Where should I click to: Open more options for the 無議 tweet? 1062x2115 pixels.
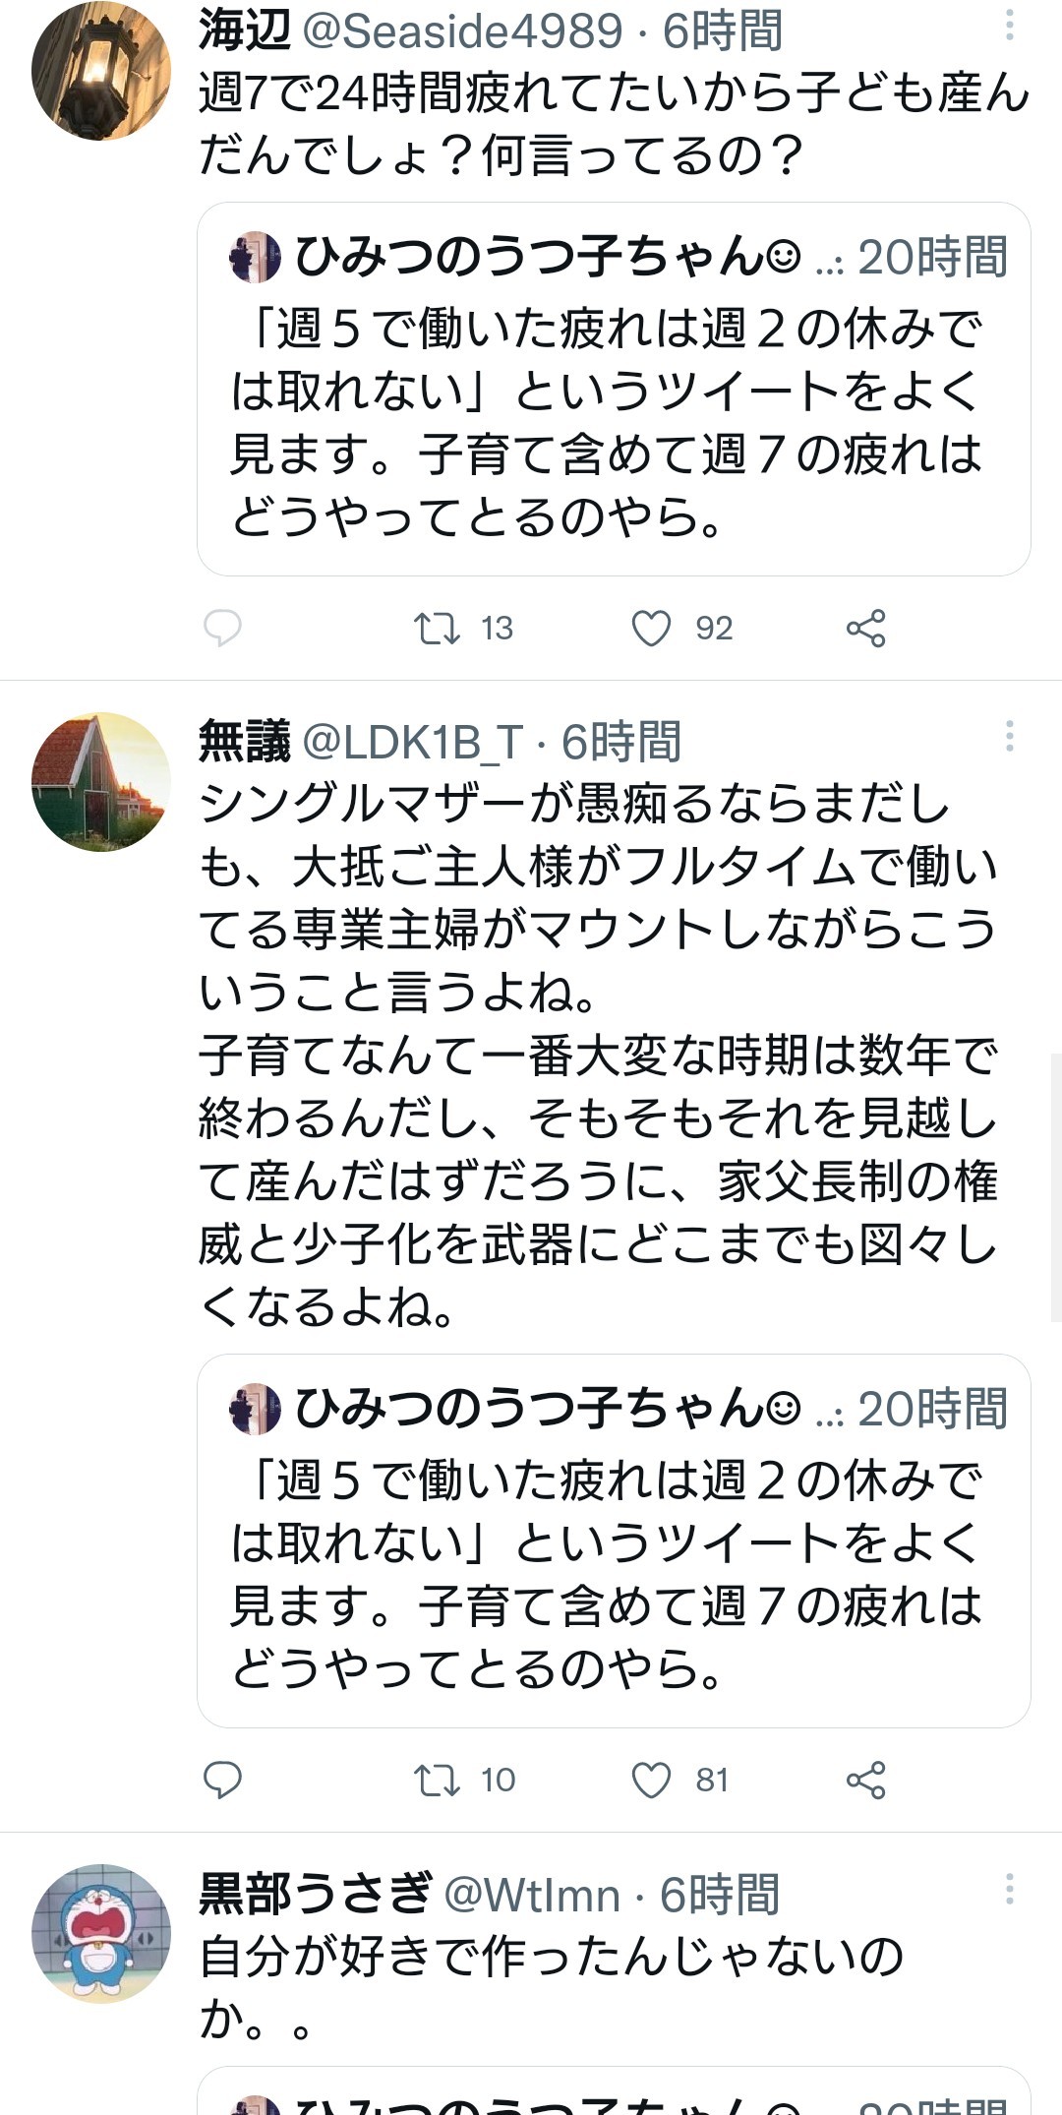tap(1009, 736)
